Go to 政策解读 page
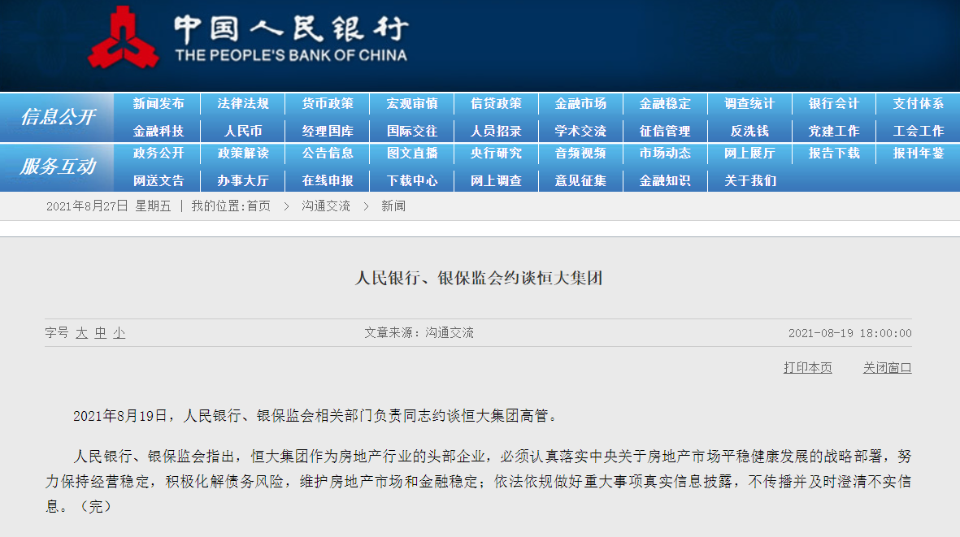Viewport: 960px width, 537px height. [x=243, y=153]
